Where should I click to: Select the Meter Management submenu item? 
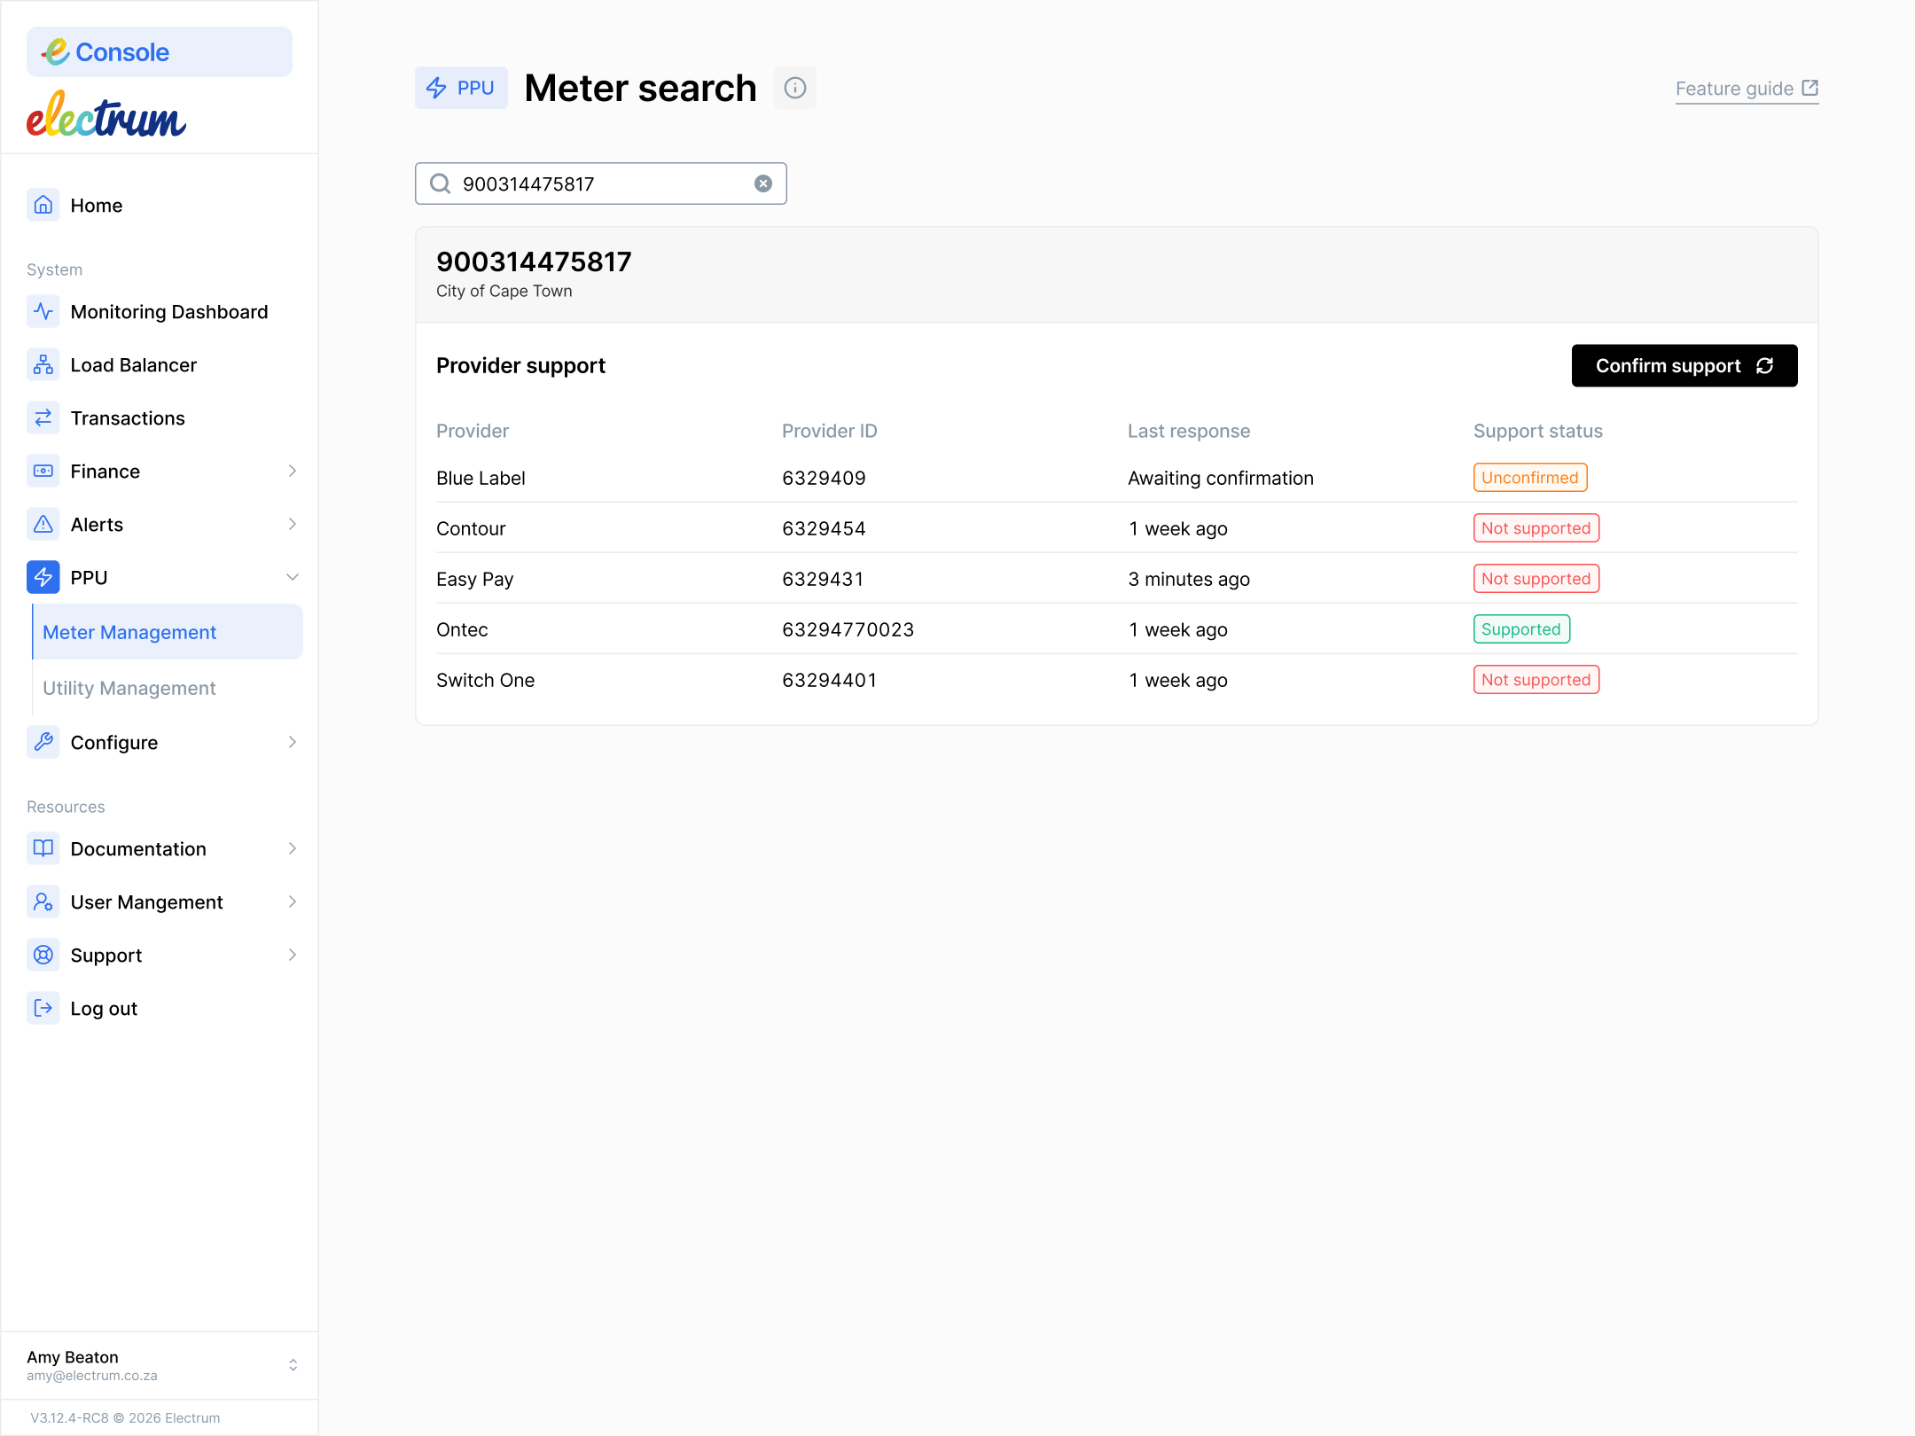click(168, 632)
